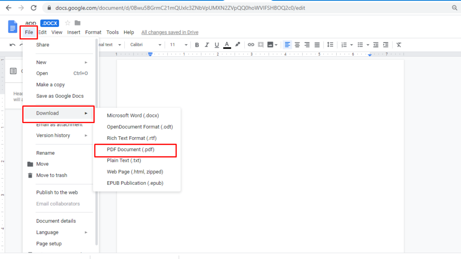
Task: Expand the Language submenu
Action: pos(59,232)
